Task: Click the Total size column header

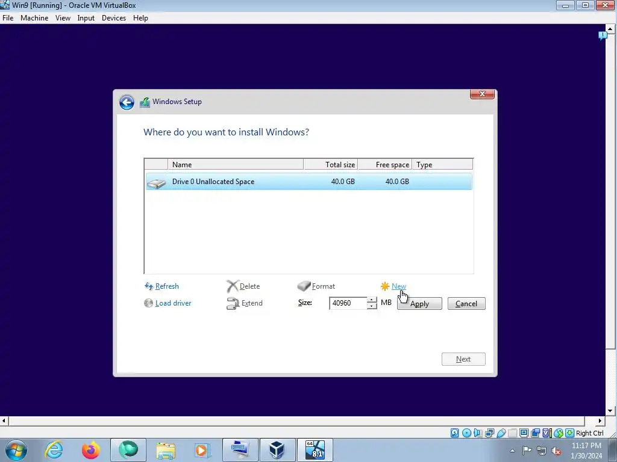Action: (x=331, y=165)
